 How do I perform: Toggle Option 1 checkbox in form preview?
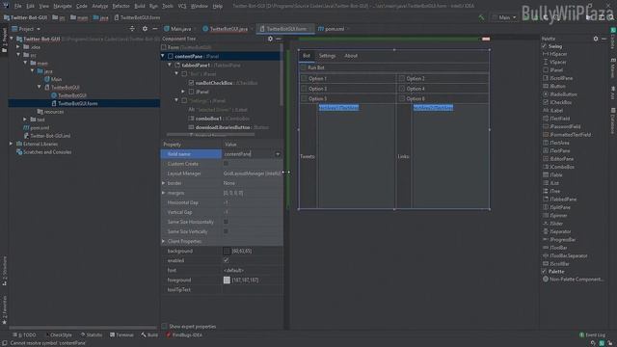click(305, 79)
